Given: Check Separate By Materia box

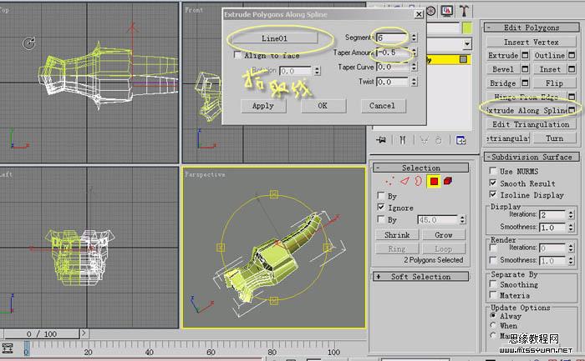Looking at the screenshot, I should pyautogui.click(x=493, y=295).
